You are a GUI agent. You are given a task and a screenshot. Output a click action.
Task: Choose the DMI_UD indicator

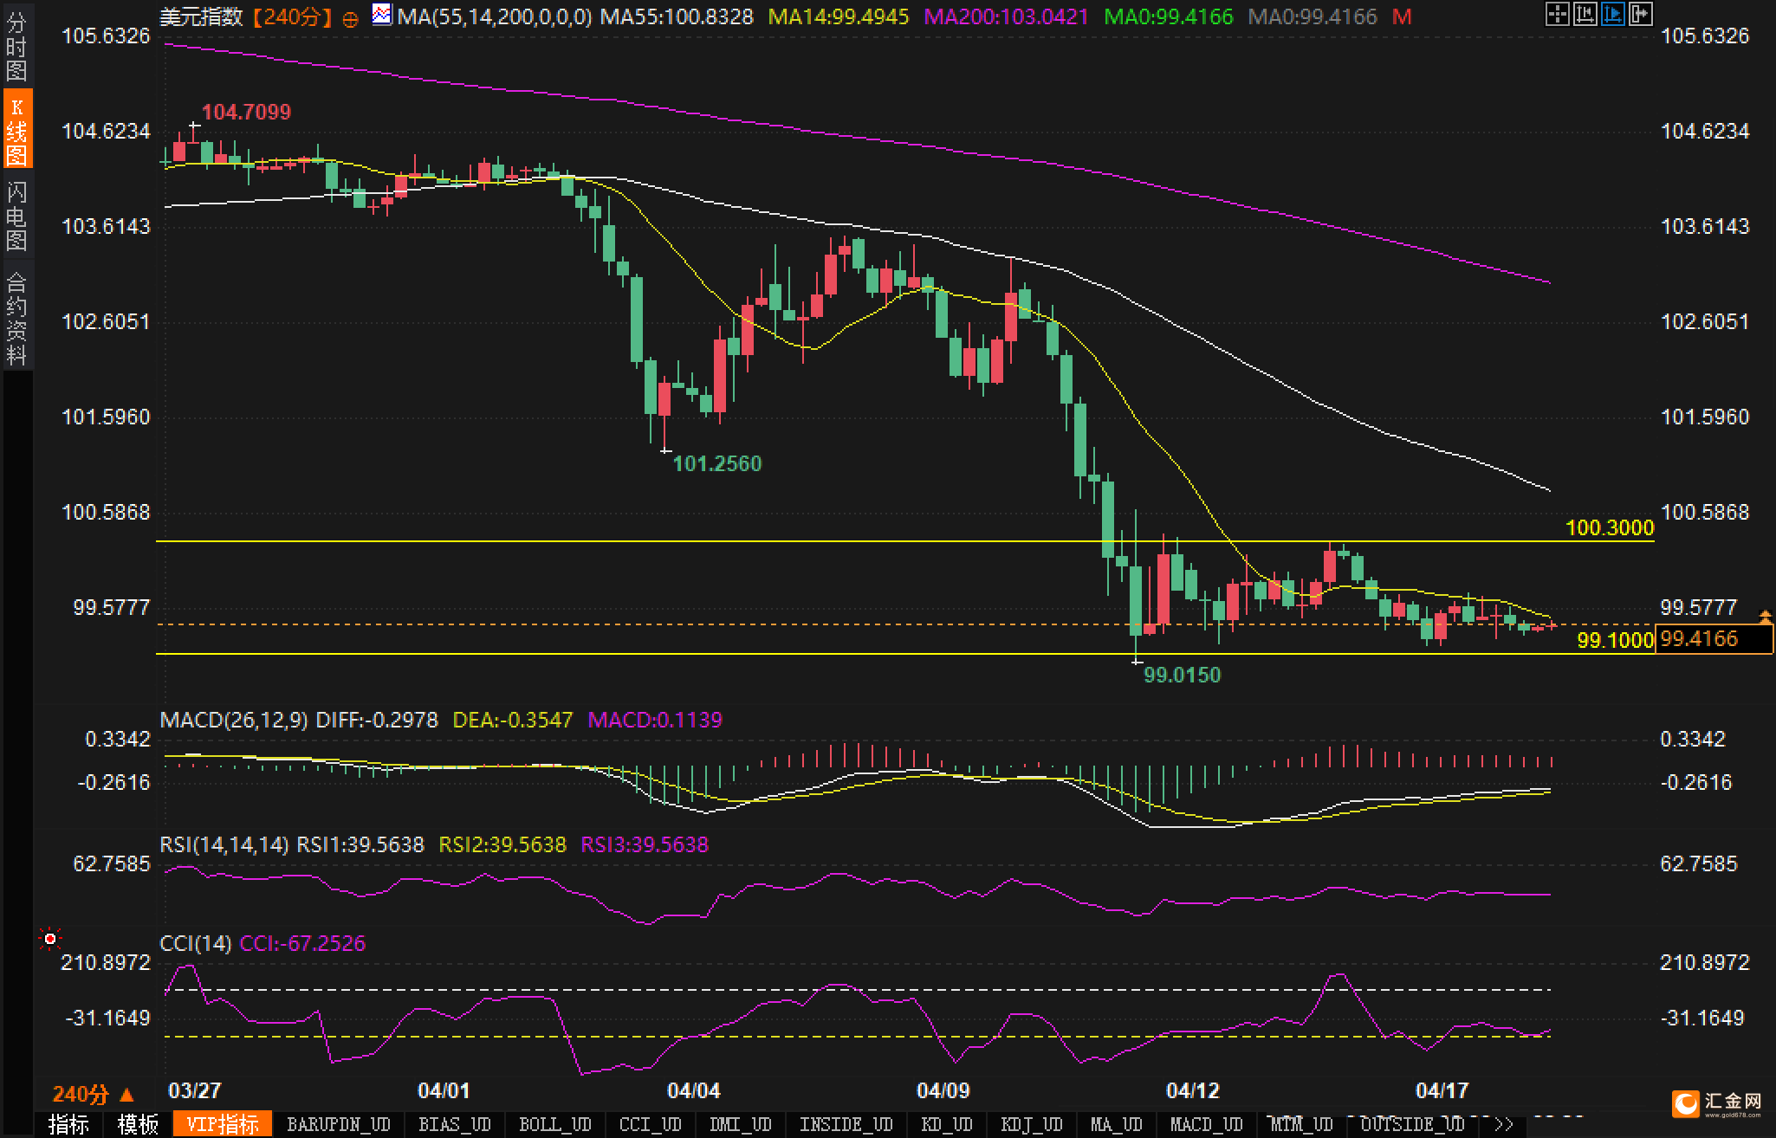(x=741, y=1124)
